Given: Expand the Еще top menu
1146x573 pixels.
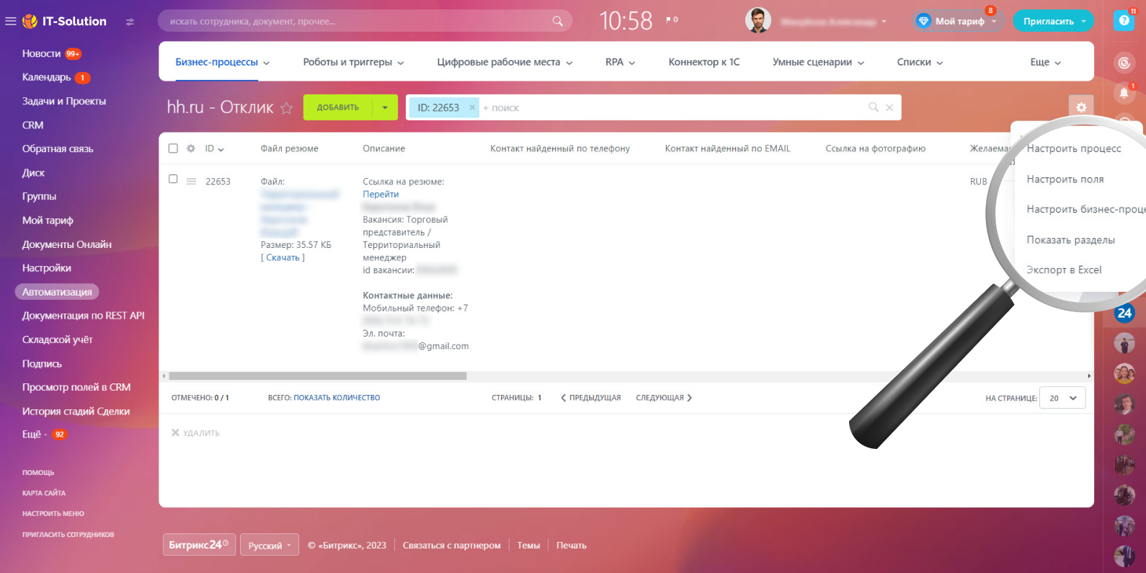Looking at the screenshot, I should (1045, 62).
